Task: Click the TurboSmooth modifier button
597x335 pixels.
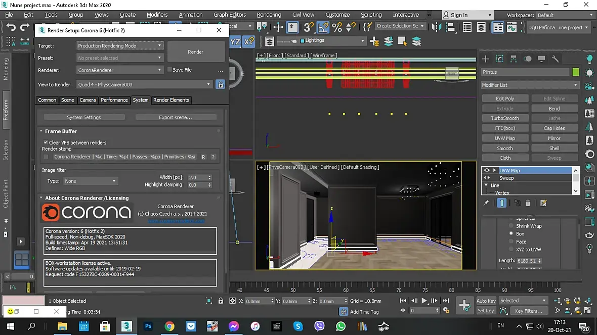Action: [504, 118]
